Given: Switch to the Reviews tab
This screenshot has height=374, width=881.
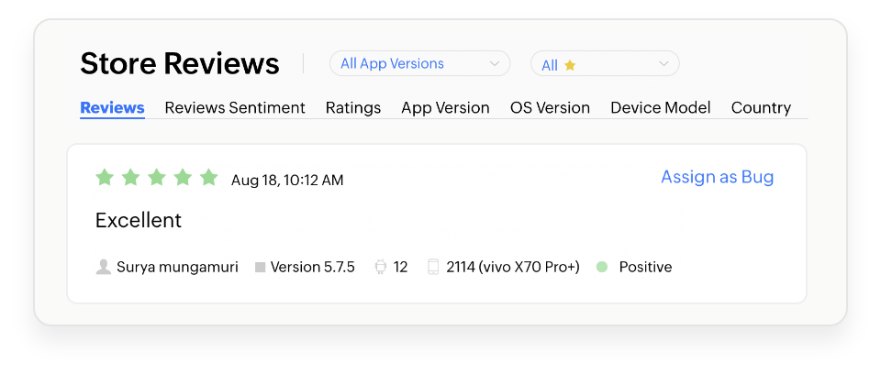Looking at the screenshot, I should [112, 108].
